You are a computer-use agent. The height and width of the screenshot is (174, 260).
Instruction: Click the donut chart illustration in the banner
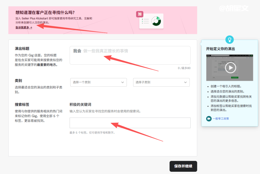(156, 22)
